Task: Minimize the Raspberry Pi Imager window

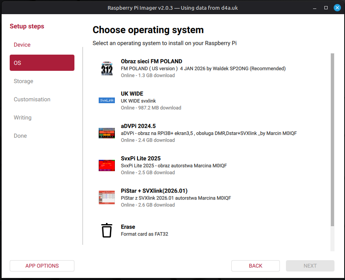Action: click(x=315, y=8)
